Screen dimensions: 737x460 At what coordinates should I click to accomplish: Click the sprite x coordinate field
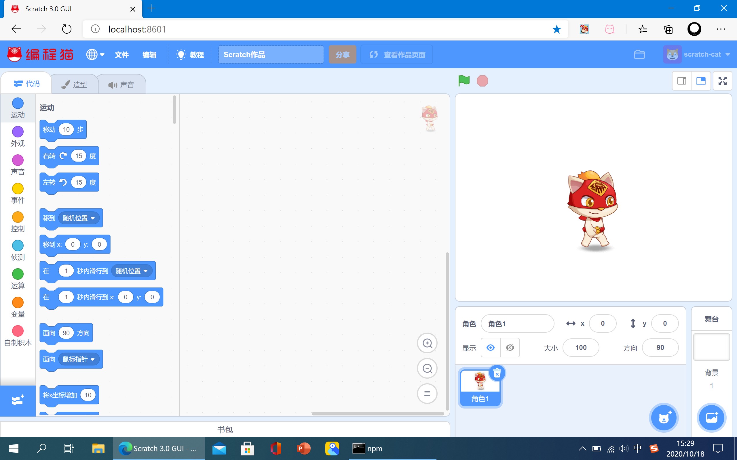point(603,323)
